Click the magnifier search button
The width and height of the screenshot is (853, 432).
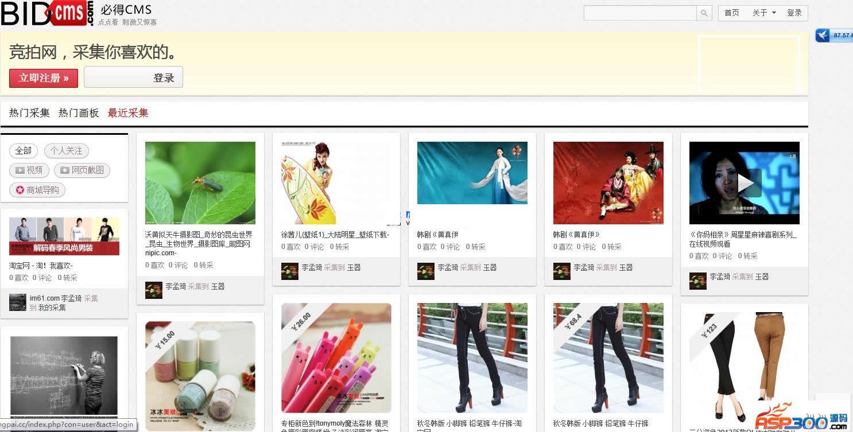pos(704,13)
